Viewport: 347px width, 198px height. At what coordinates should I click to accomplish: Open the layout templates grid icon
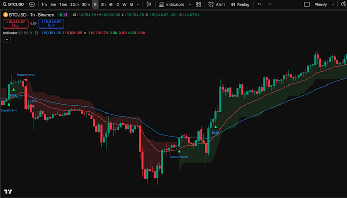(x=199, y=4)
